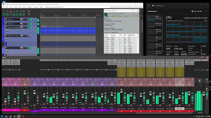Open Task Manager three-dots more options

coord(206,11)
